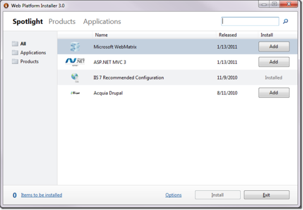Click the Web Platform Installer title icon
Viewport: 303px width, 210px height.
[6, 5]
